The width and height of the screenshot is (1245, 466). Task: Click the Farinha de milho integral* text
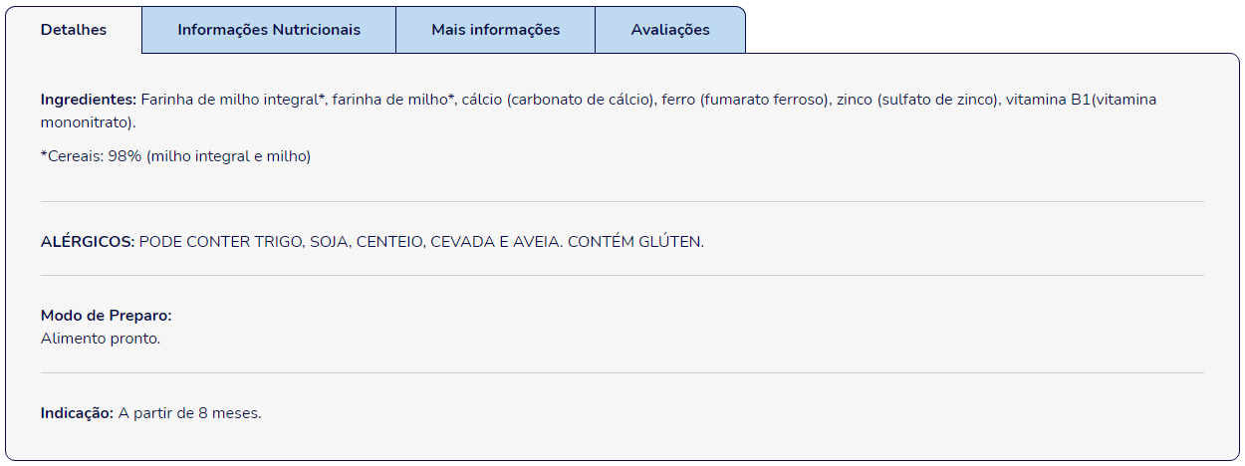click(x=234, y=100)
